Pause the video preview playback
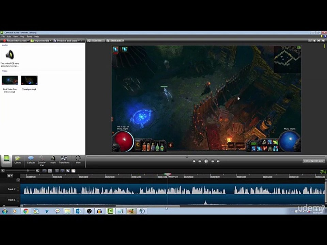Screen dimensions: 327x245 (206, 161)
